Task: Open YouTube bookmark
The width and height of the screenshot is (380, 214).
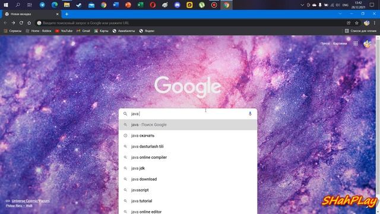Action: click(x=64, y=31)
